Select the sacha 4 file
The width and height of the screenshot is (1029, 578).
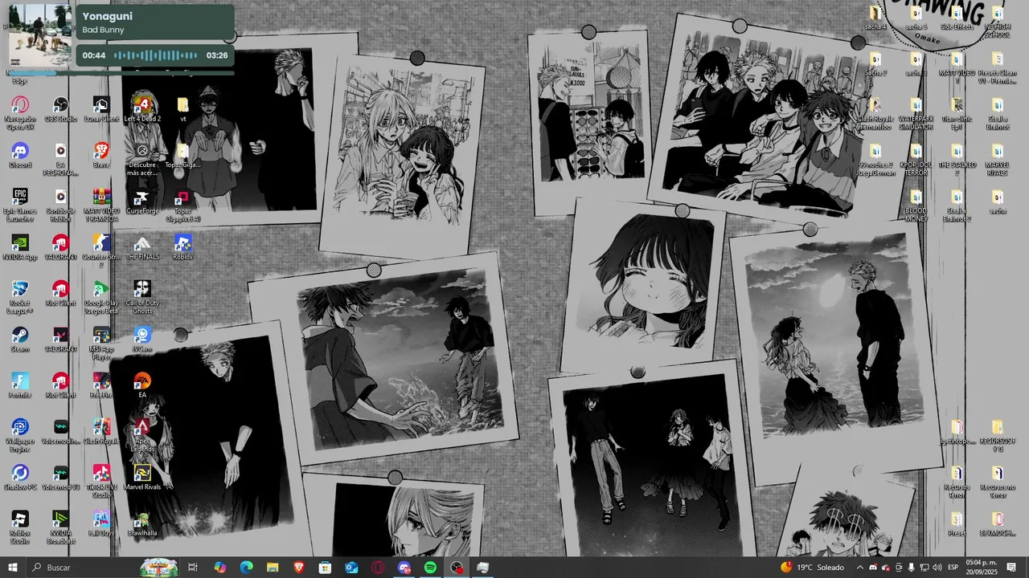(875, 18)
